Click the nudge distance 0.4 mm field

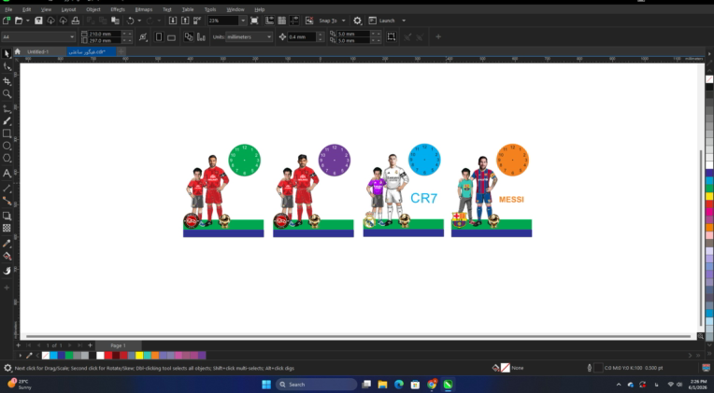302,36
